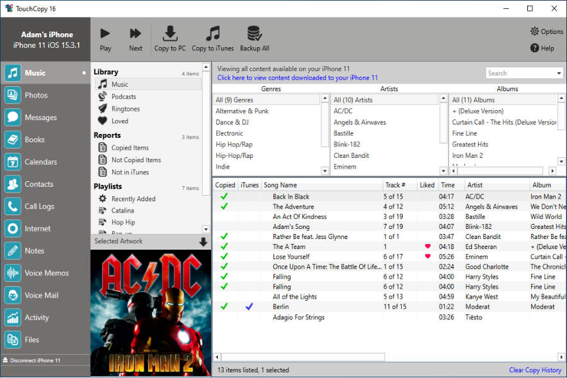Expand the Search box dropdown arrow
Screen dimensions: 567x378
(559, 74)
